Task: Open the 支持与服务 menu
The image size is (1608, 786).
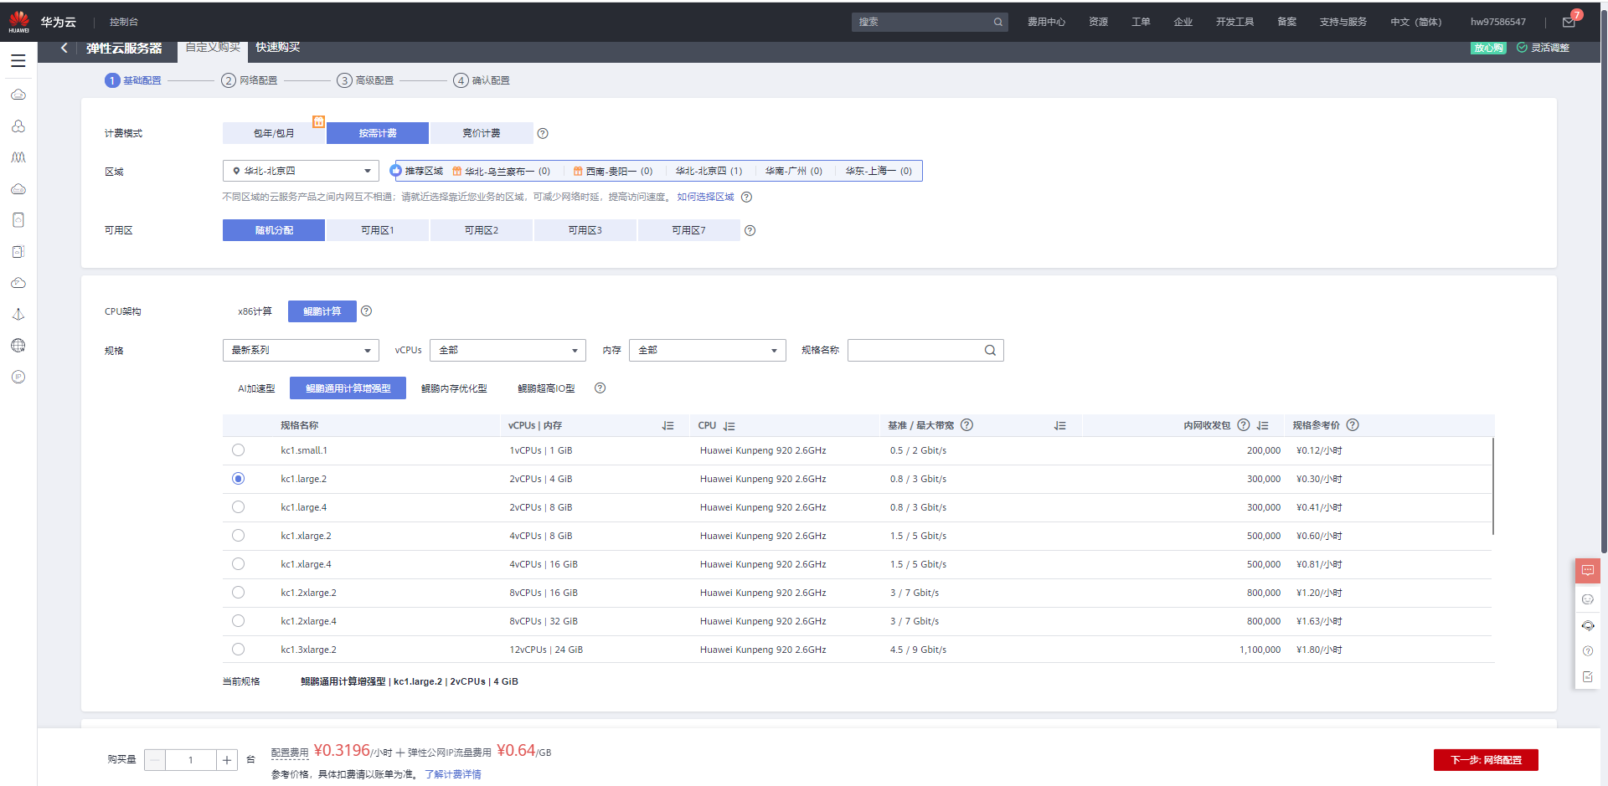Action: 1343,22
